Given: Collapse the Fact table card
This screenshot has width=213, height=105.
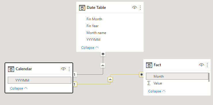Looking at the screenshot, I should point(157,91).
